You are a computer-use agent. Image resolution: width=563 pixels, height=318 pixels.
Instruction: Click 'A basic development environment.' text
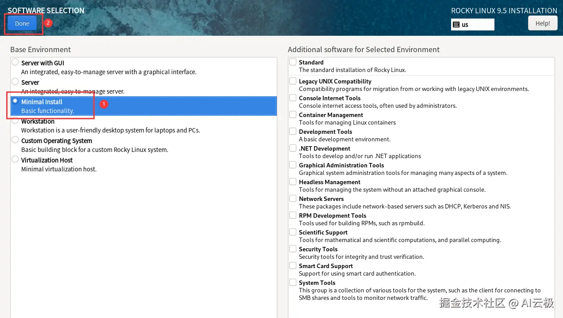point(345,140)
